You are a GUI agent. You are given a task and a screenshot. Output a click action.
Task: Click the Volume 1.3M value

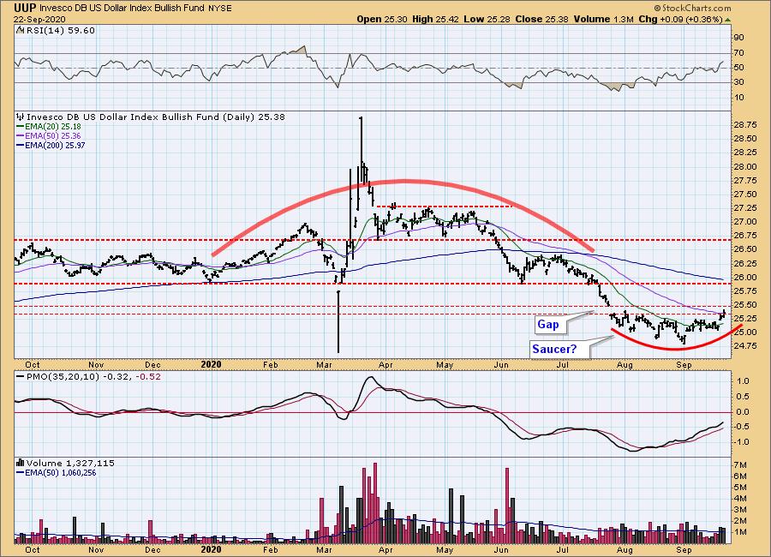click(x=603, y=19)
